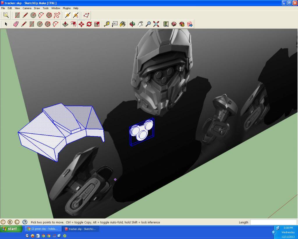
Task: Choose the Rotate tool
Action: click(x=89, y=24)
